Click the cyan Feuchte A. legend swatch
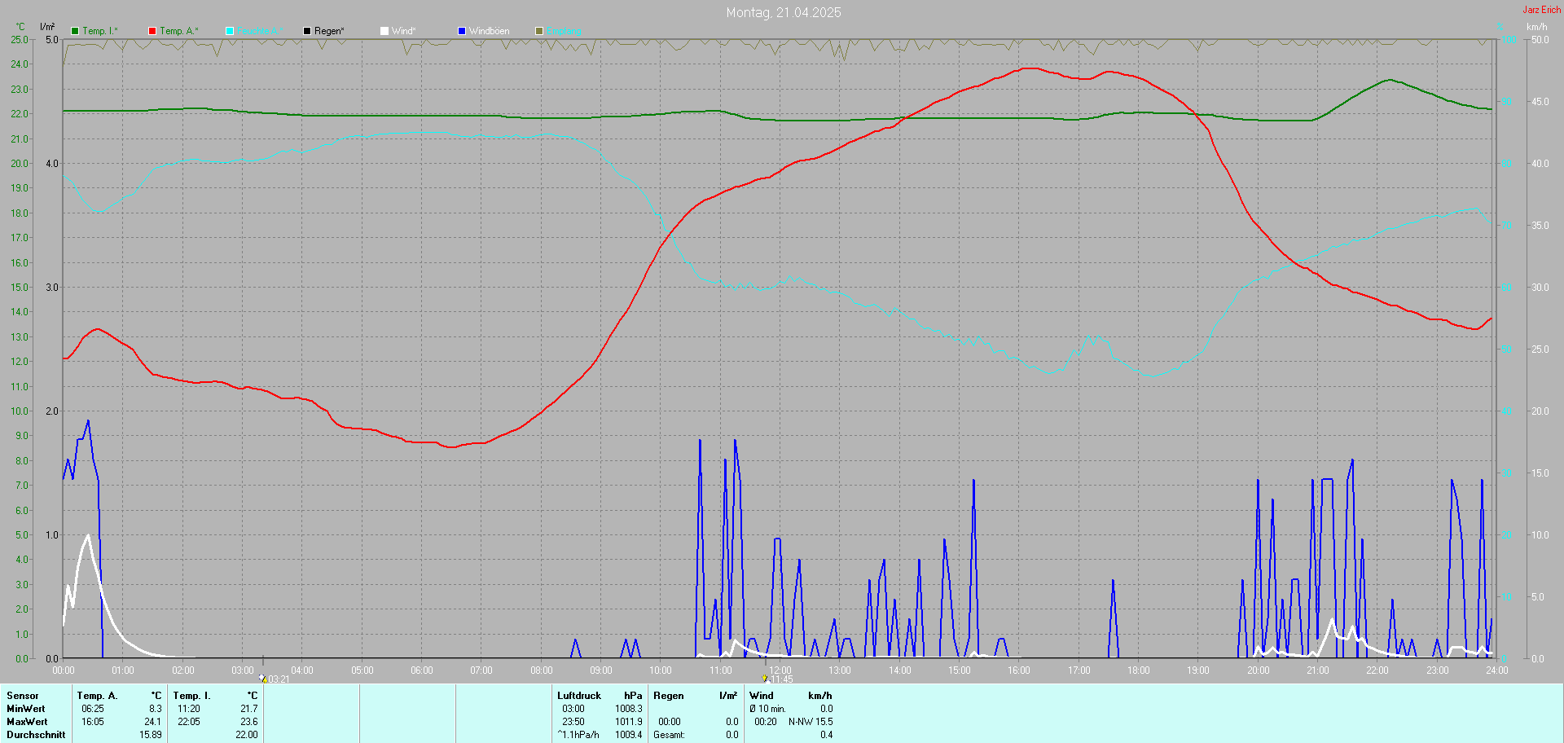The image size is (1564, 743). click(x=230, y=31)
